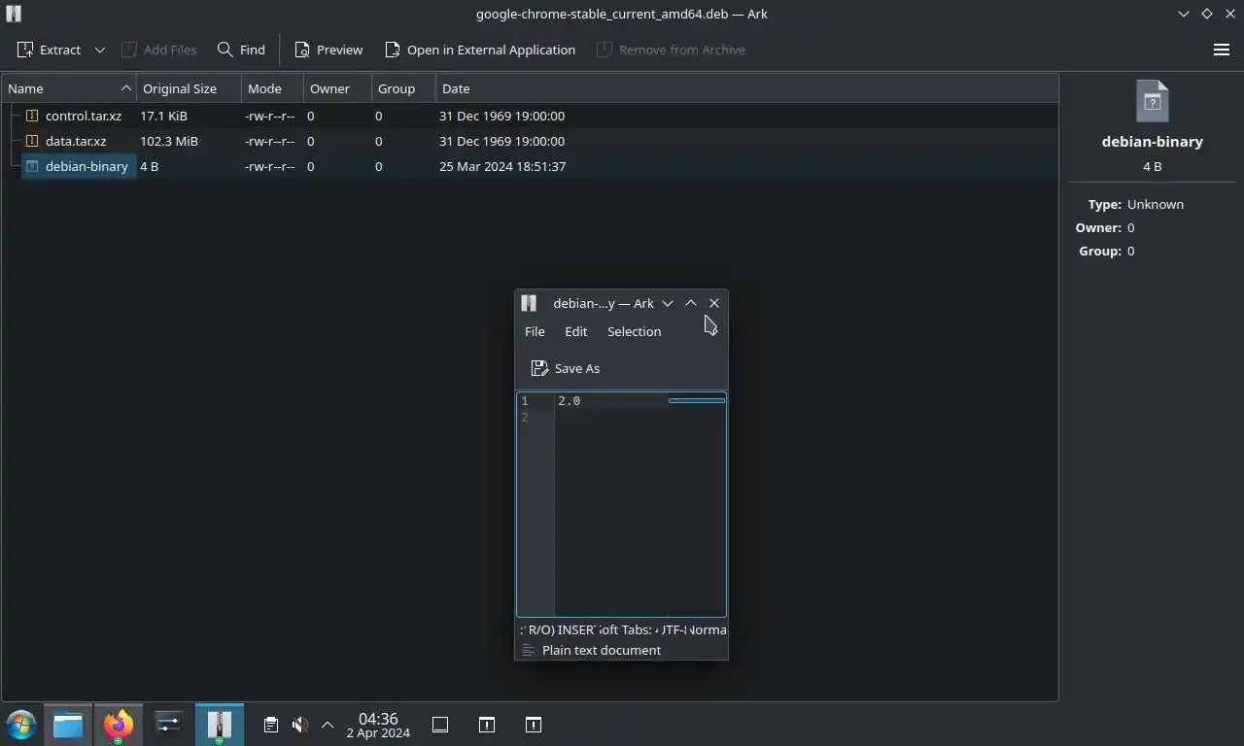Viewport: 1244px width, 746px height.
Task: Click the Preview toolbar button
Action: click(328, 50)
